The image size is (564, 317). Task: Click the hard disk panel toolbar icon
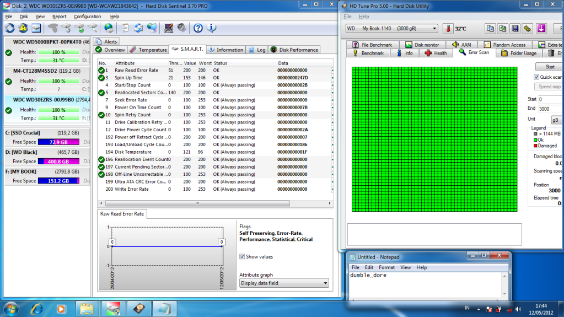tap(36, 28)
